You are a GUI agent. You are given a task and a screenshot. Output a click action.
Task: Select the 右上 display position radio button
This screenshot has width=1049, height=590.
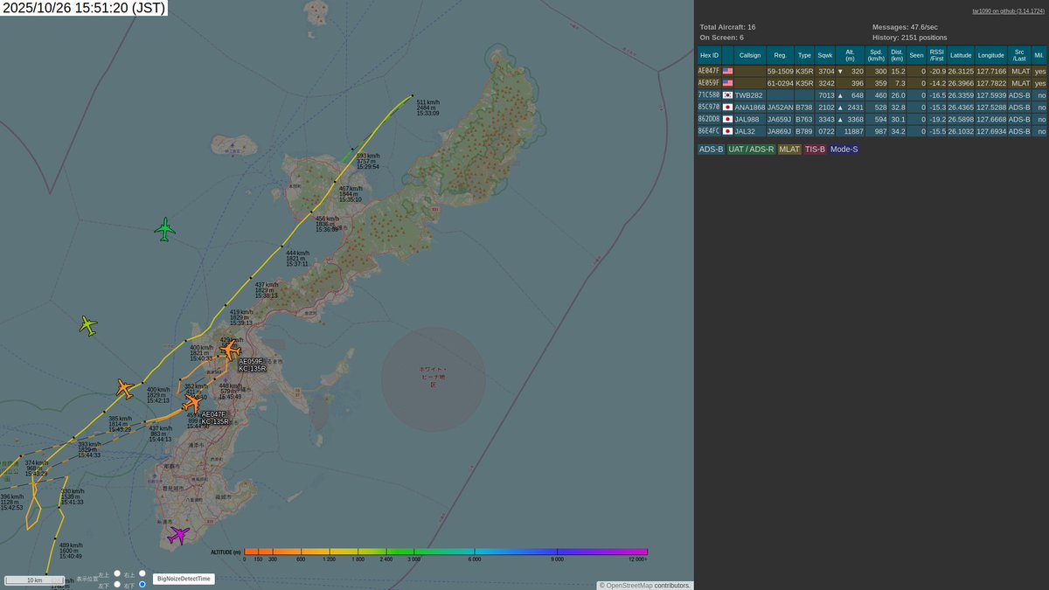142,573
